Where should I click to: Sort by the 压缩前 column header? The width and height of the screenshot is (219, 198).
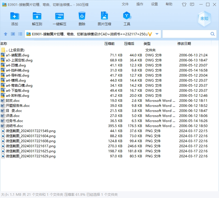click(109, 44)
